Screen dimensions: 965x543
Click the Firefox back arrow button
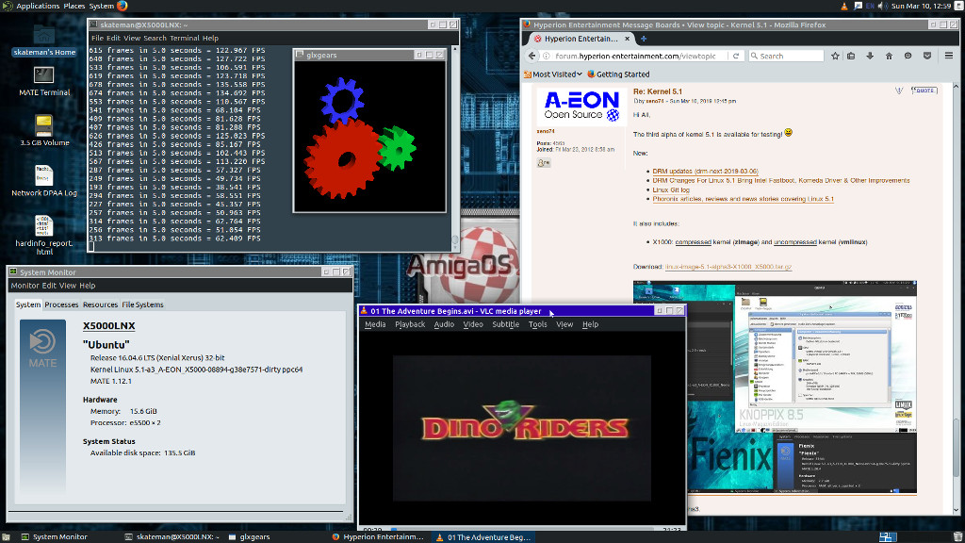[x=532, y=56]
